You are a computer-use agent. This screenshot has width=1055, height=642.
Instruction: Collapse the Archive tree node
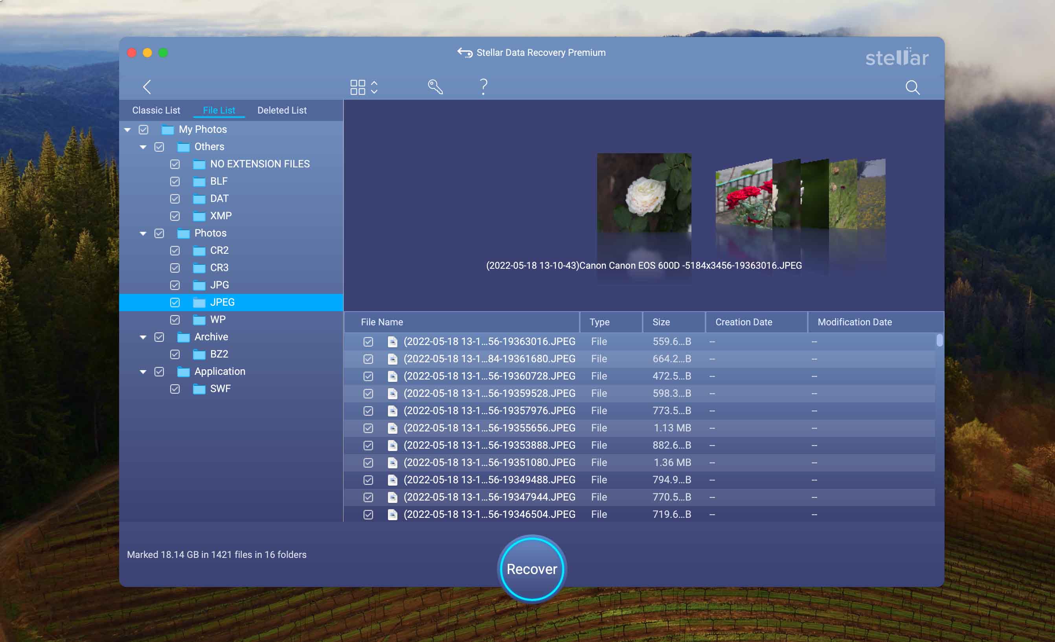(x=143, y=337)
